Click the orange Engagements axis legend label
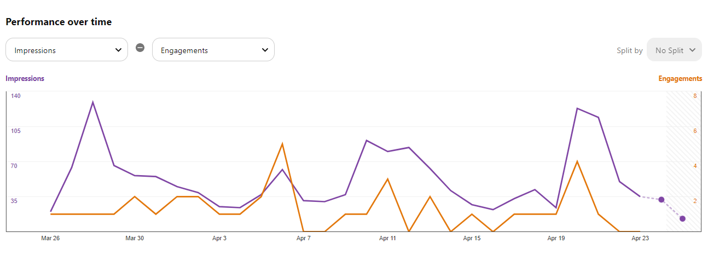 click(680, 78)
